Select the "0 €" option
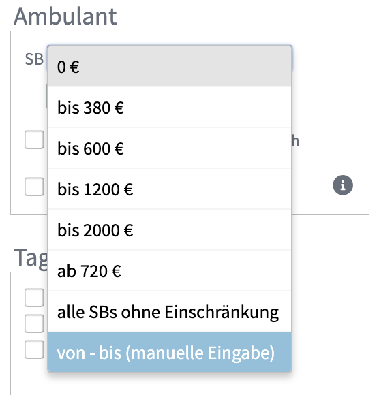This screenshot has width=379, height=395. click(x=170, y=67)
